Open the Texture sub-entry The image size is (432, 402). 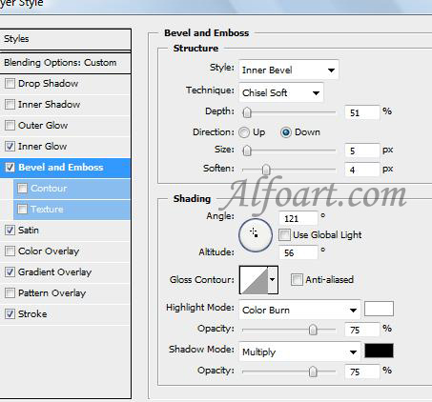click(72, 210)
